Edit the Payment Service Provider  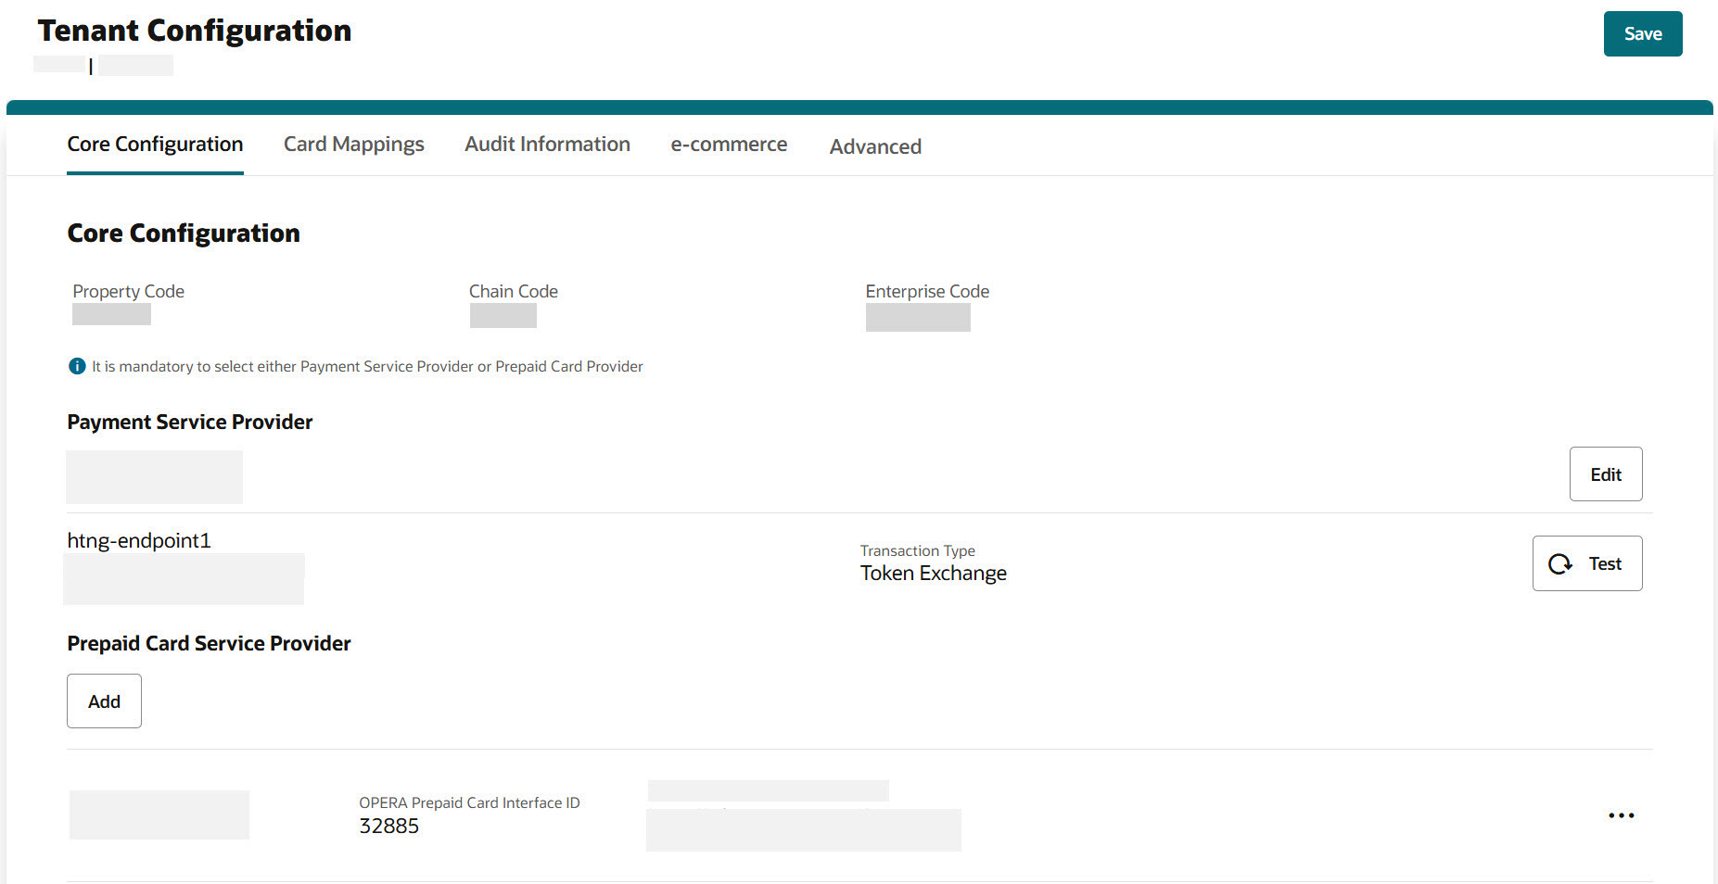tap(1606, 474)
